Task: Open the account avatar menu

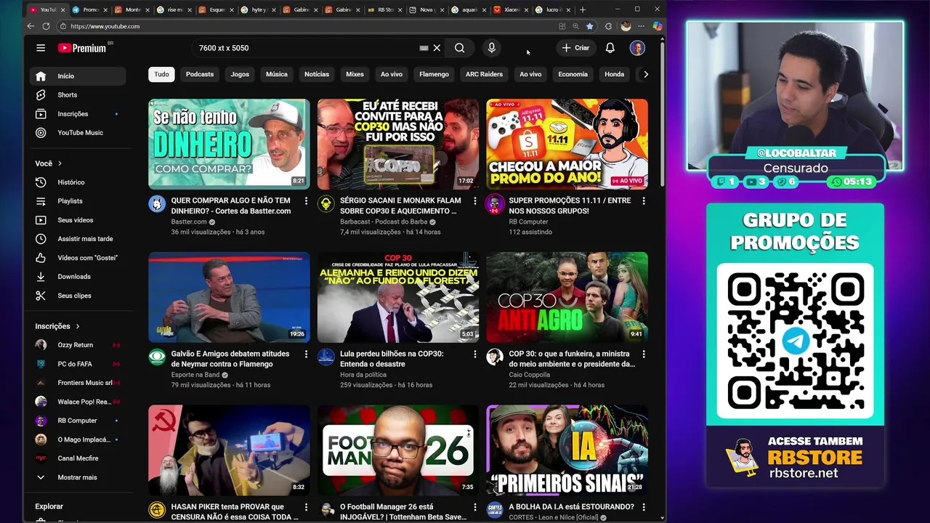Action: click(x=637, y=48)
